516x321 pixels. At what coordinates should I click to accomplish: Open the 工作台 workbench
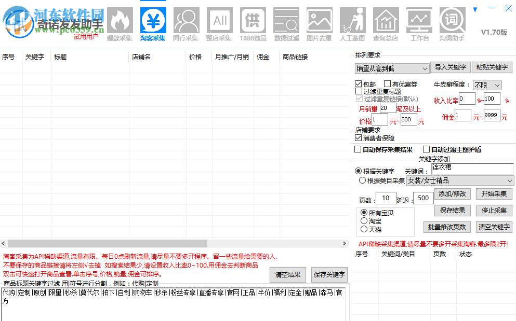point(419,20)
